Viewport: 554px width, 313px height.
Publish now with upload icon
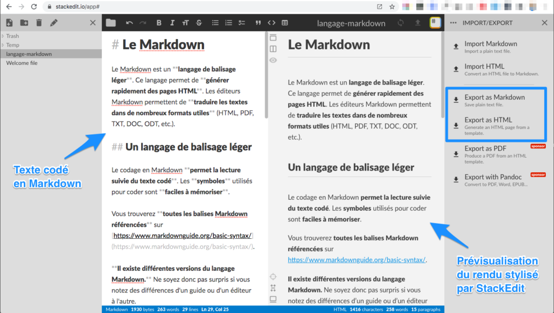click(418, 23)
